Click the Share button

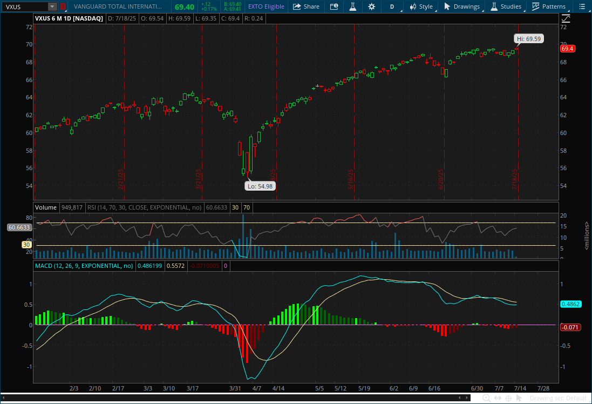[306, 6]
